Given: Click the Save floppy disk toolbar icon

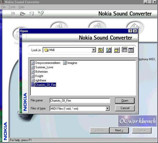Looking at the screenshot, I should (x=32, y=14).
